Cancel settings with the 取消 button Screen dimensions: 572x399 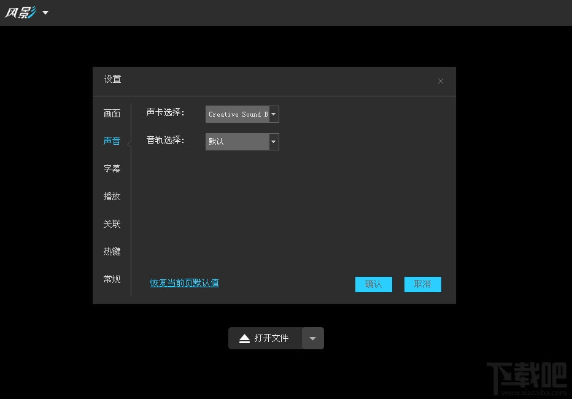coord(422,284)
